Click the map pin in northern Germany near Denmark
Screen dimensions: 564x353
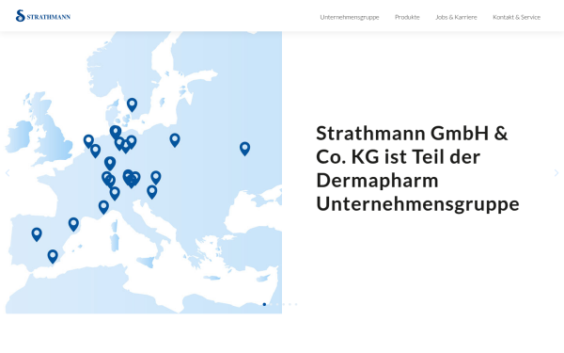[x=116, y=132]
